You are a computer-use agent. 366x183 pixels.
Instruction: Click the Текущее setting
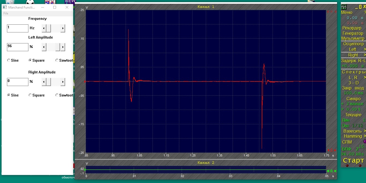(353, 115)
